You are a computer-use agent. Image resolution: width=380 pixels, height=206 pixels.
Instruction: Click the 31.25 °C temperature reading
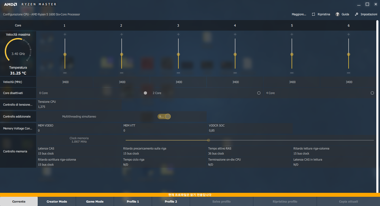coord(18,73)
